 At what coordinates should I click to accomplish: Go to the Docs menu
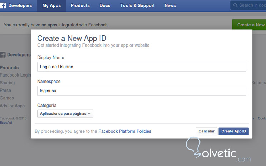pos(105,6)
